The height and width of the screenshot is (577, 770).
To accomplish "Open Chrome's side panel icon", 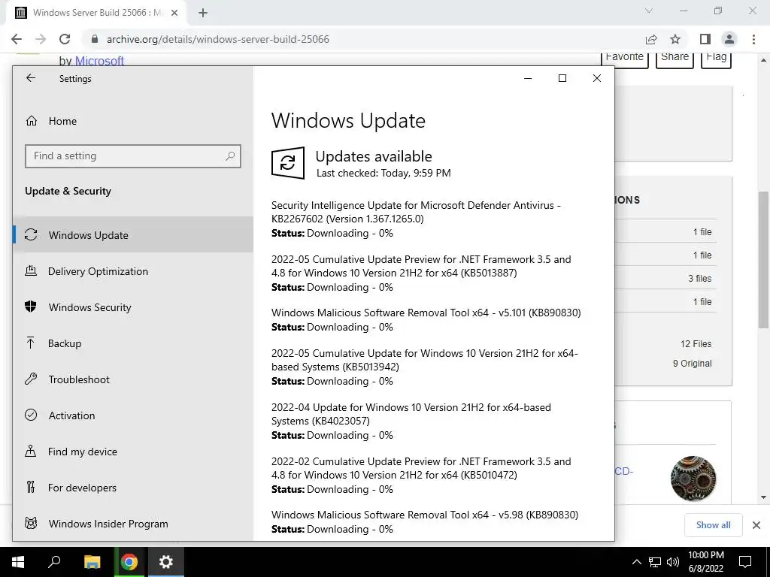I will (x=705, y=39).
